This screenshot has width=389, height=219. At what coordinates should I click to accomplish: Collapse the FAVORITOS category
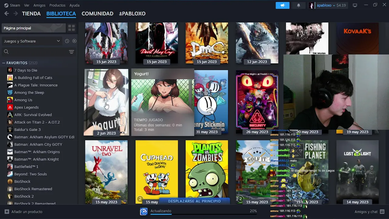click(x=4, y=63)
